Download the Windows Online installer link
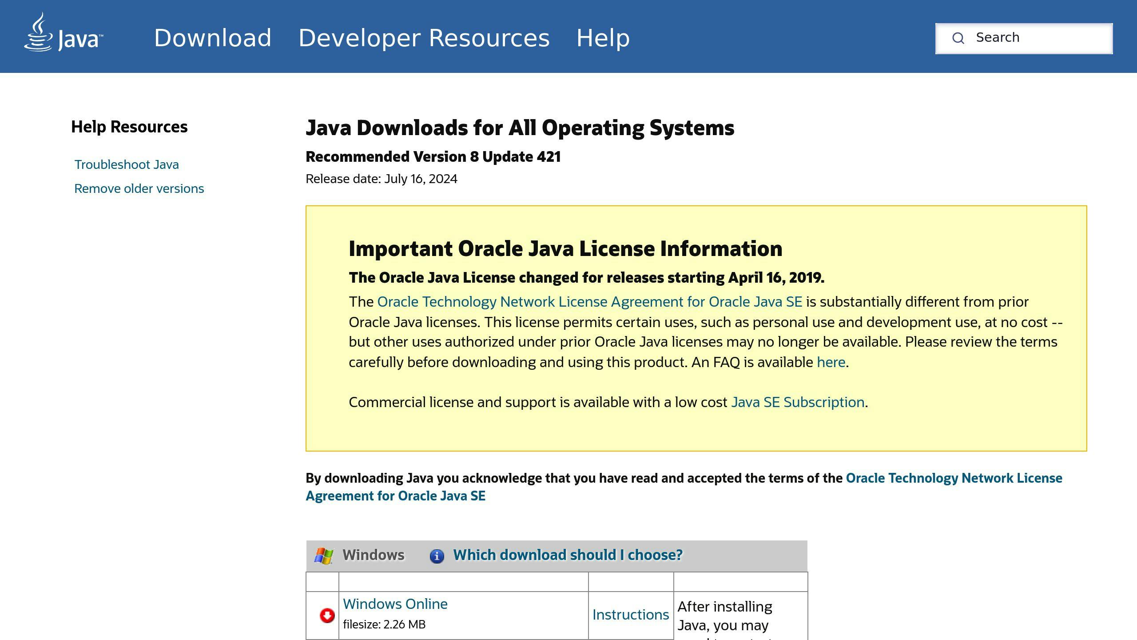Screen dimensions: 1137x640 click(x=395, y=604)
